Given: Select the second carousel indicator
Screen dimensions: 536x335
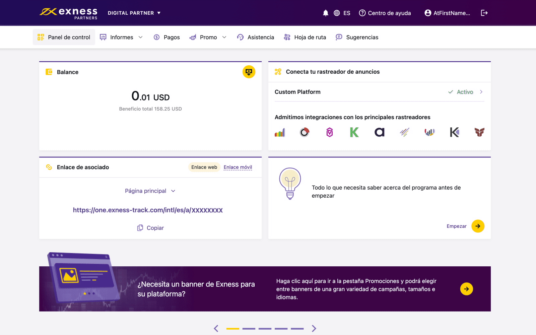Looking at the screenshot, I should coord(249,329).
